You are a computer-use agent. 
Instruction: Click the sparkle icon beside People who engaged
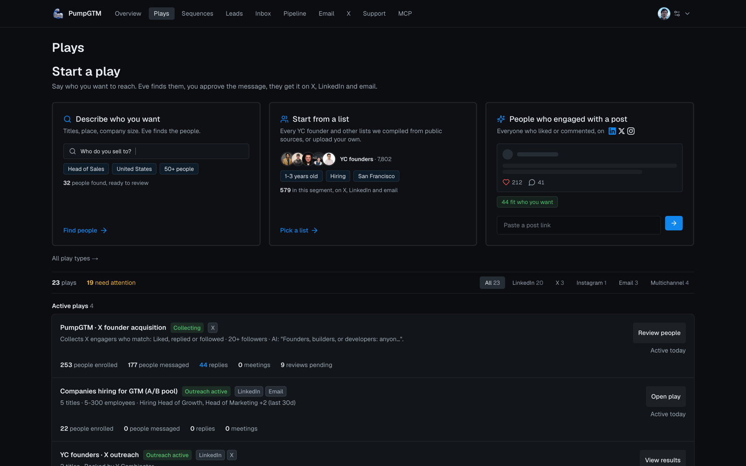(501, 119)
